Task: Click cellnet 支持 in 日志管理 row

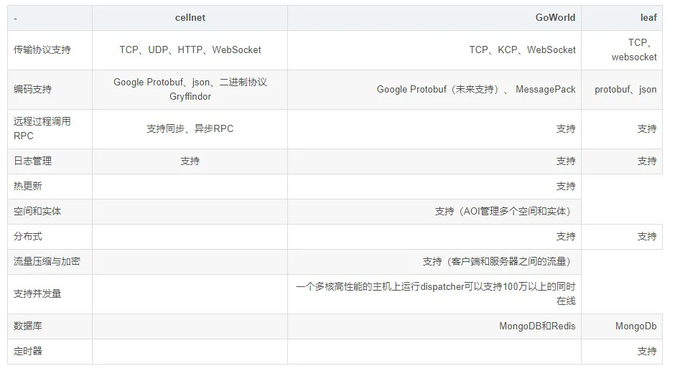Action: (x=190, y=161)
